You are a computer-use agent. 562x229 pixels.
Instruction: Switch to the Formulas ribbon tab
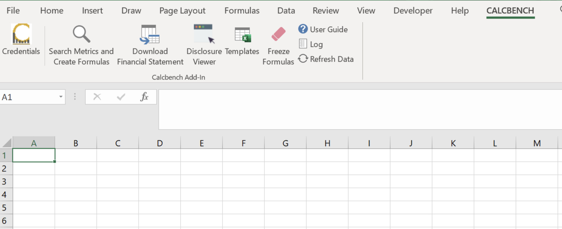[242, 11]
